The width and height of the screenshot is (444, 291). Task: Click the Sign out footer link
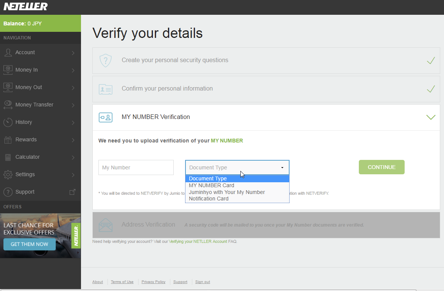click(203, 282)
